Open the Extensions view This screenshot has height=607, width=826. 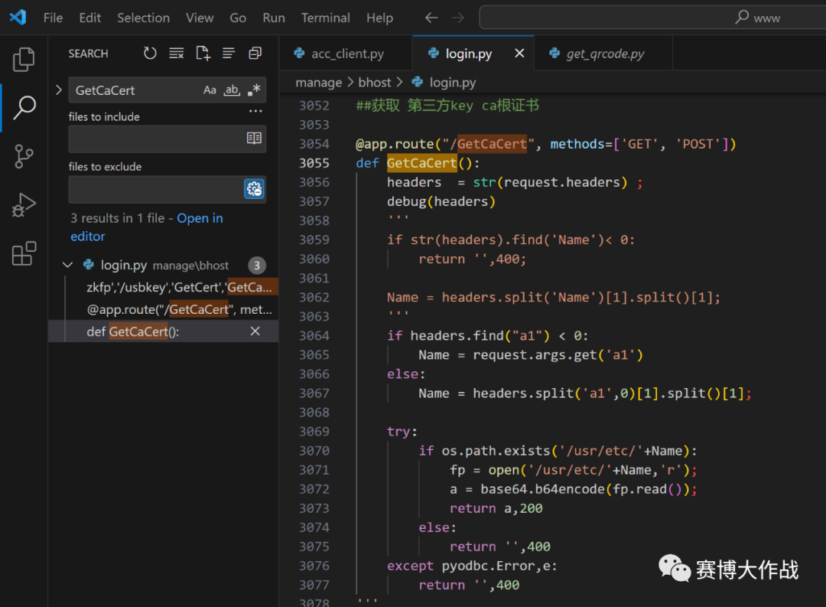pyautogui.click(x=24, y=253)
